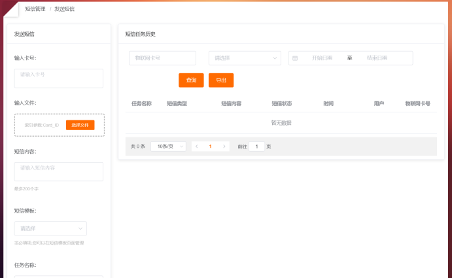452x278 pixels.
Task: Click the 前往 page number input box
Action: point(256,147)
